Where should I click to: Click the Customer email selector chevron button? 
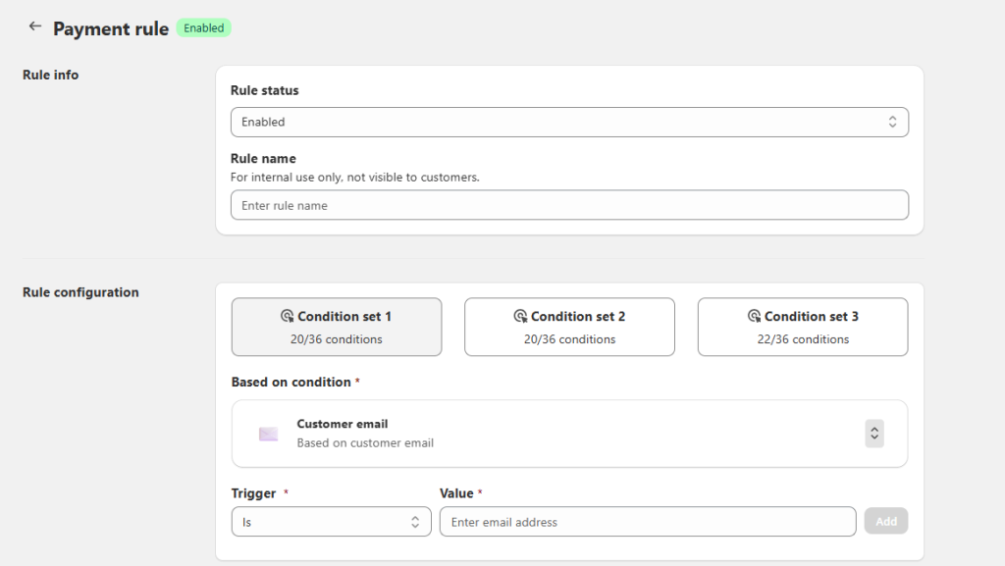[x=874, y=434]
